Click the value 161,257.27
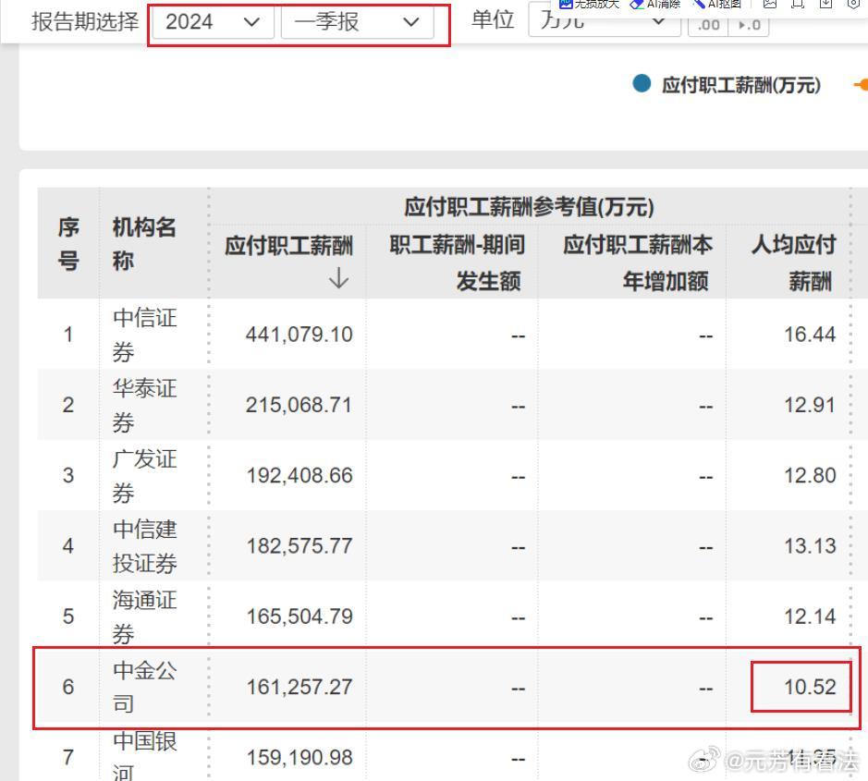Viewport: 868px width, 781px height. (299, 687)
